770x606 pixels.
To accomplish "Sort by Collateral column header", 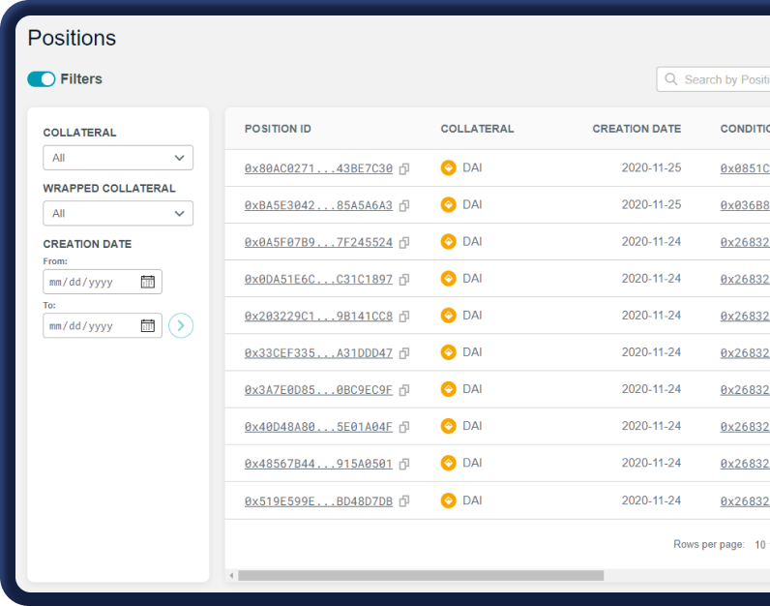I will pyautogui.click(x=477, y=129).
